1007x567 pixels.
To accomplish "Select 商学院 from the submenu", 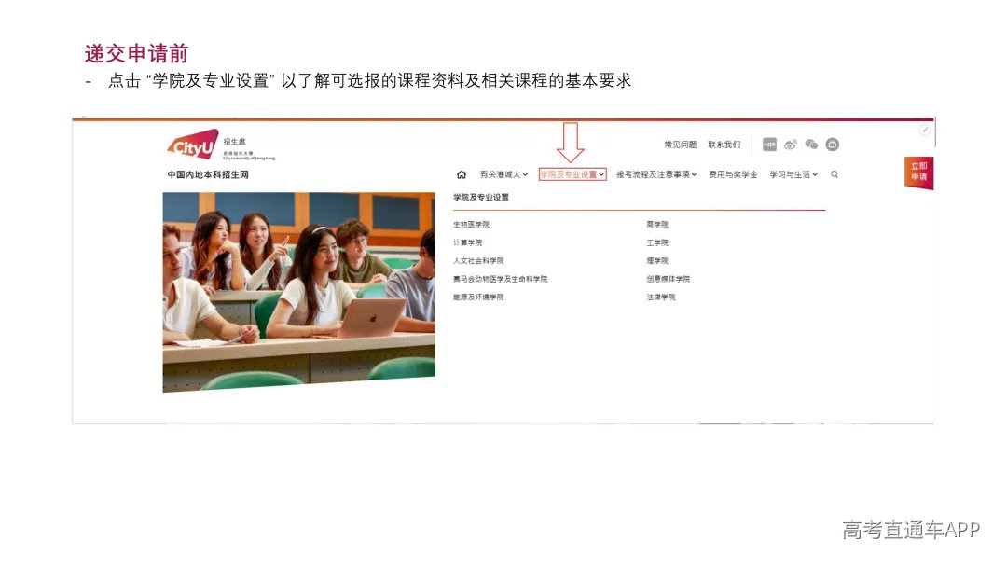I will [x=657, y=225].
